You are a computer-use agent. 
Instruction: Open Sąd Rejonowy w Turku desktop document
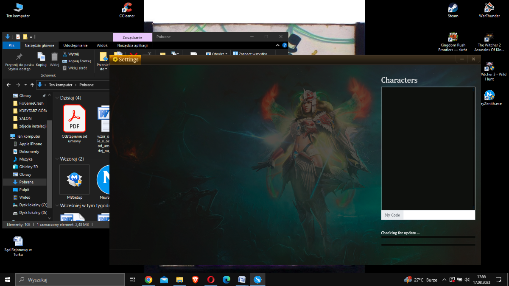tap(18, 246)
